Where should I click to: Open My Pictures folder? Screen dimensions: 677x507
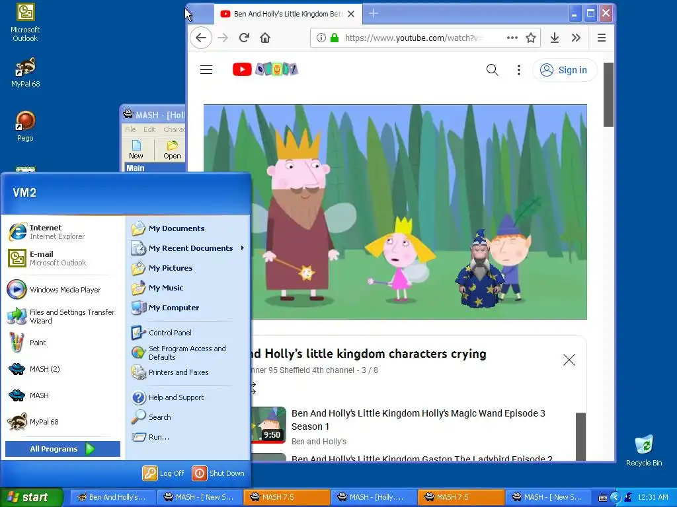point(188,268)
